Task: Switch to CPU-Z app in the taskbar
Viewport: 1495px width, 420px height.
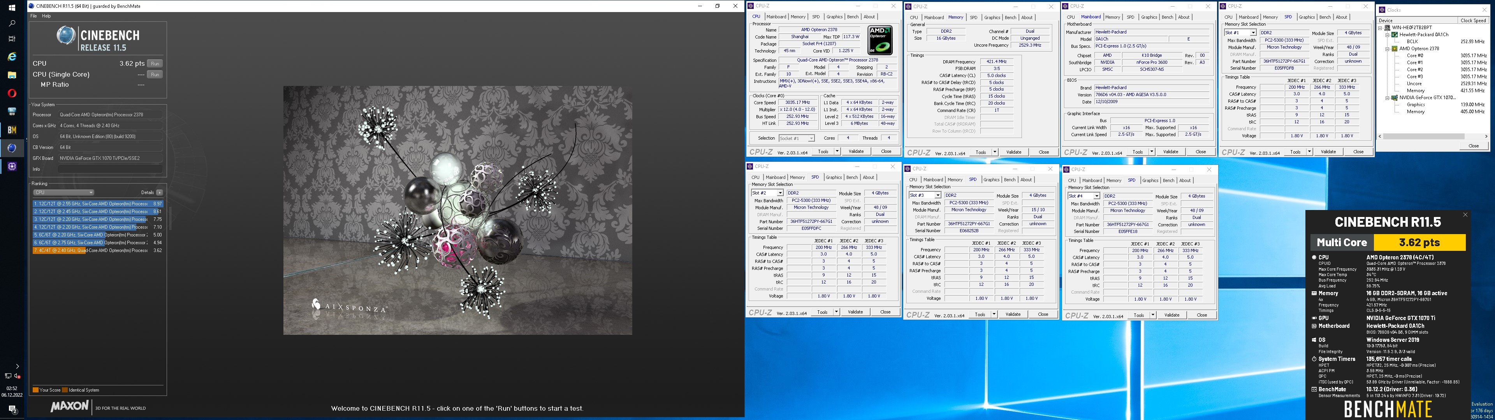Action: pos(12,166)
